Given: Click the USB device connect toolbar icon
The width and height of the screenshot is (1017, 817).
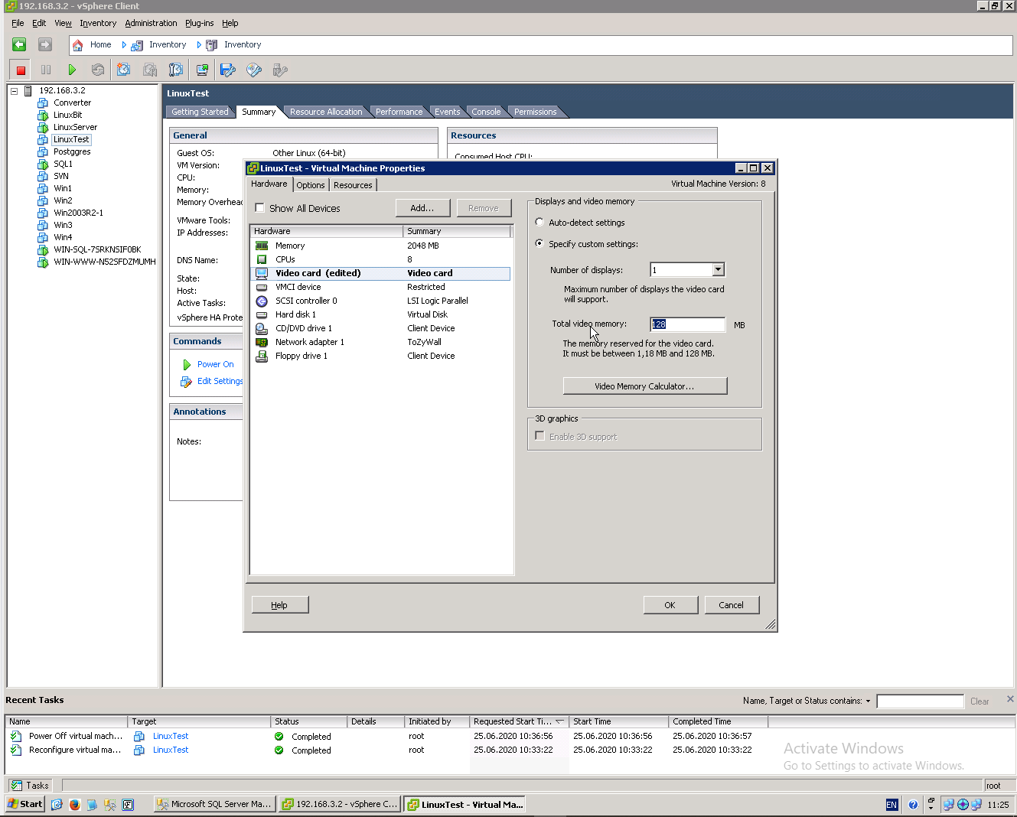Looking at the screenshot, I should click(x=280, y=70).
